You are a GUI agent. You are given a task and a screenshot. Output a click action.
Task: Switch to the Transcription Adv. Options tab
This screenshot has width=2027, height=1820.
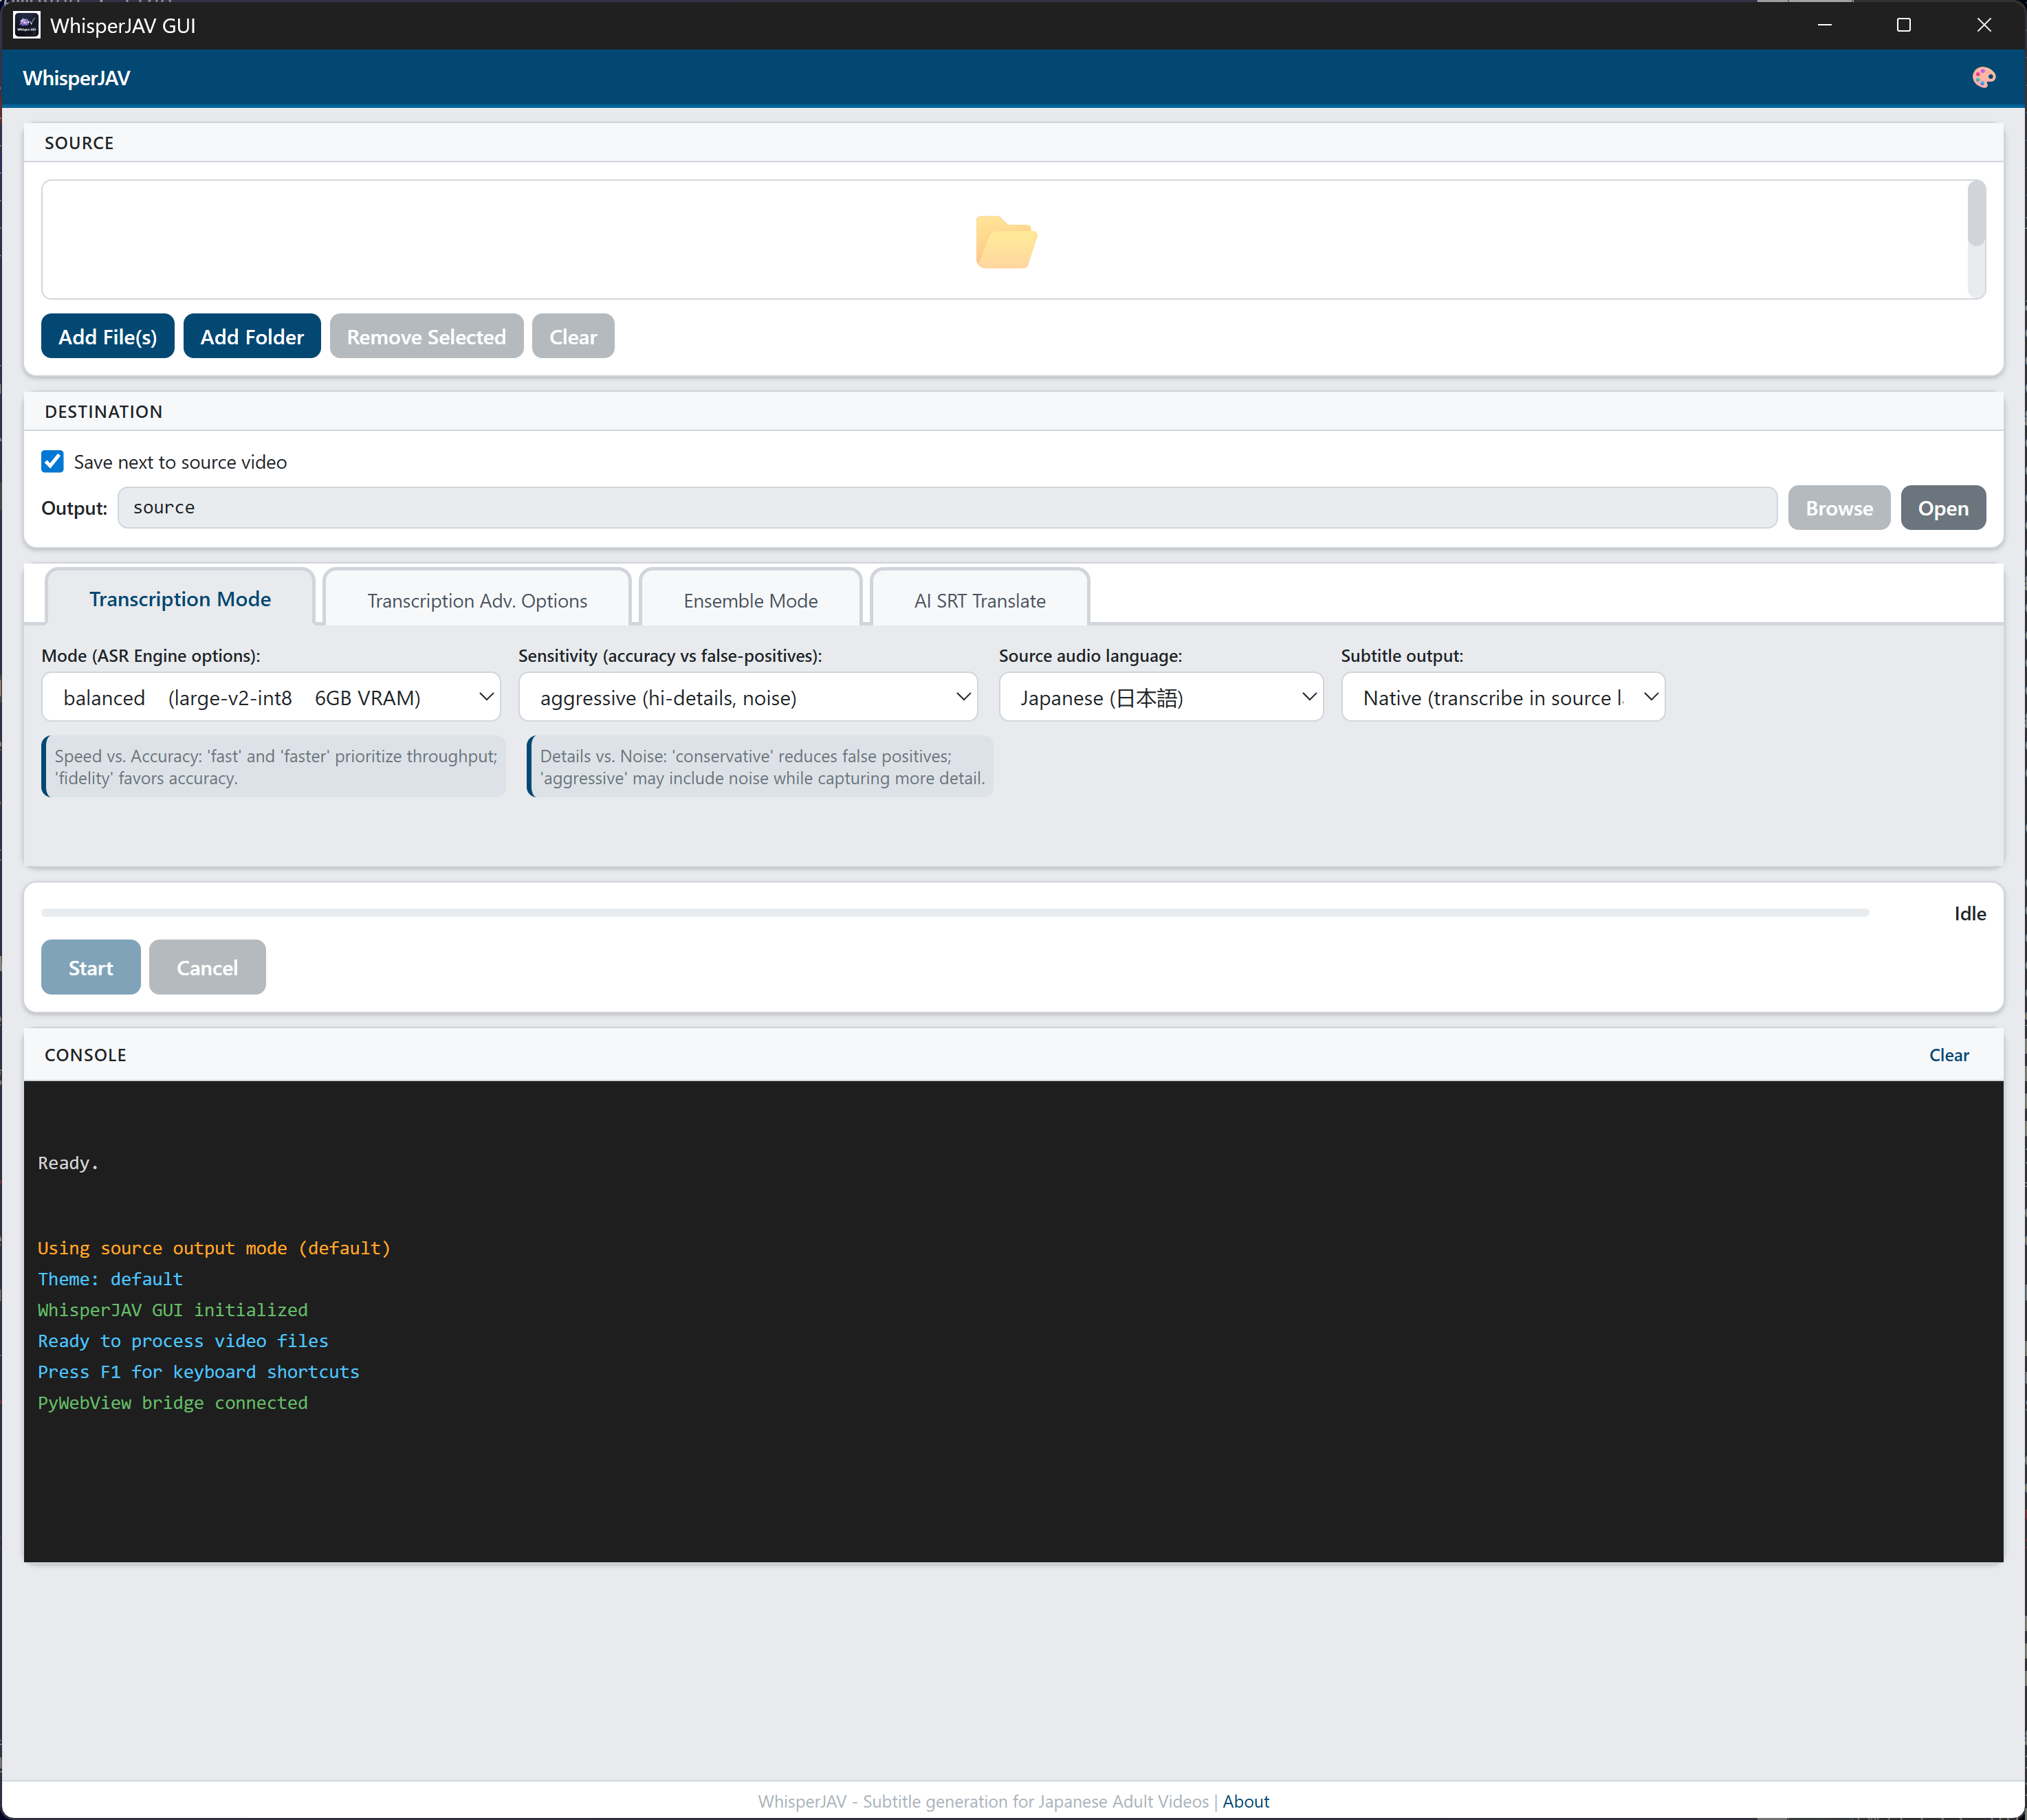tap(476, 599)
